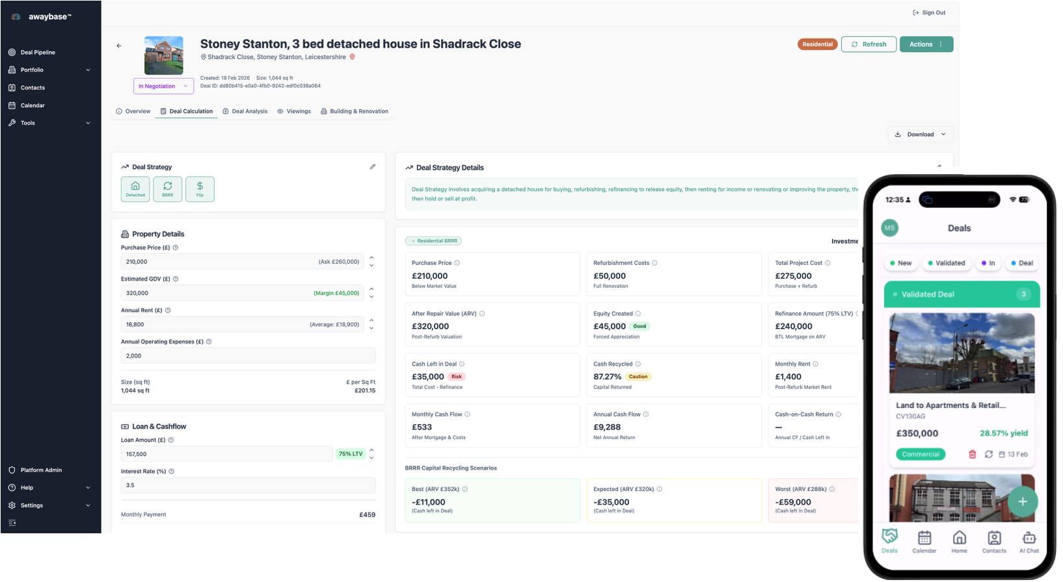Open the property photo thumbnail in the header
This screenshot has height=582, width=1063.
click(x=163, y=55)
